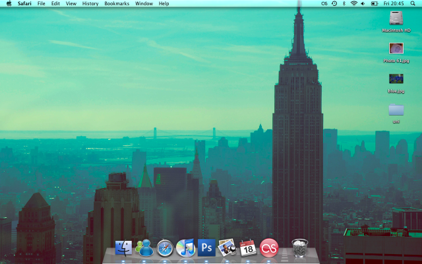This screenshot has height=264, width=422.
Task: Open the Time Machine menu bar icon
Action: [x=334, y=3]
